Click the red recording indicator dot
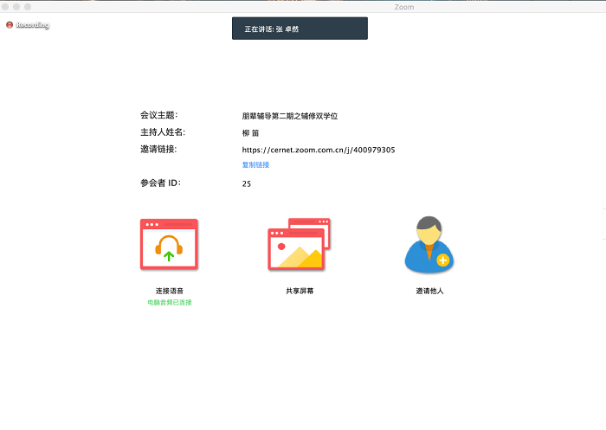 [x=10, y=25]
